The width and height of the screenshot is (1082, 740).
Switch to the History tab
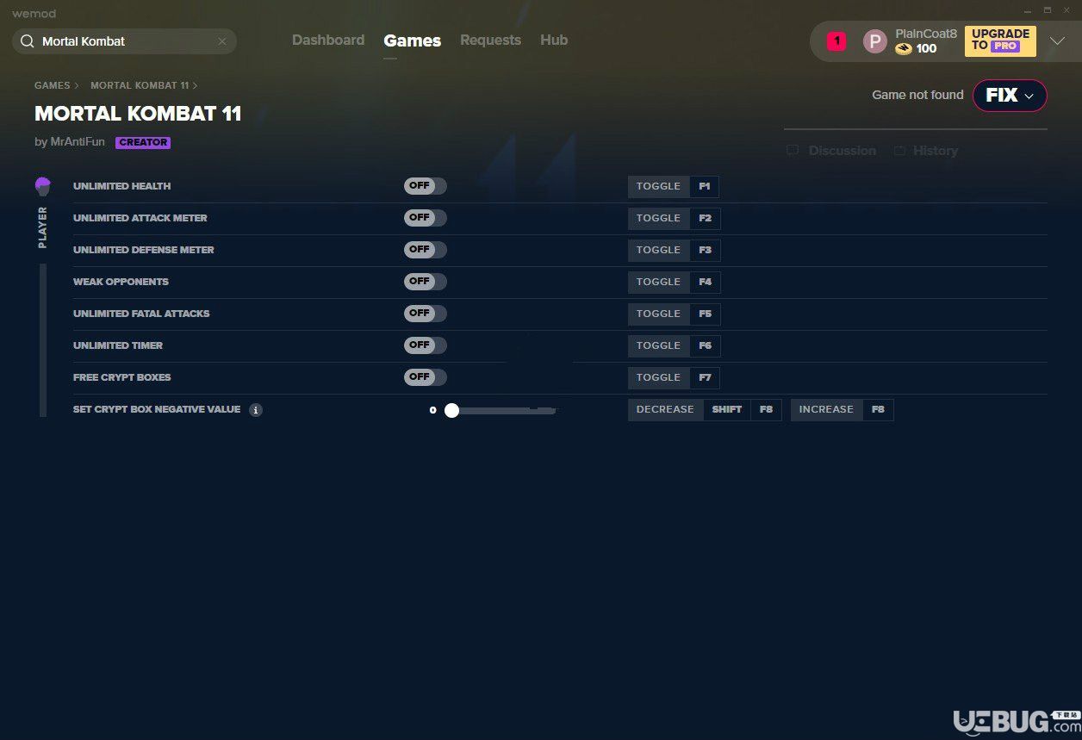[x=925, y=151]
